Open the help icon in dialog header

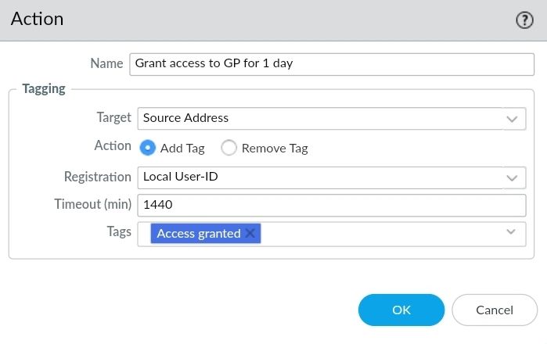[524, 20]
